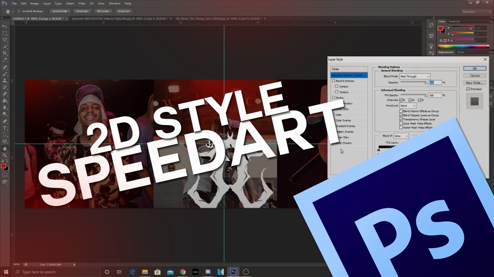Open Chrome from the taskbar

pos(183,272)
